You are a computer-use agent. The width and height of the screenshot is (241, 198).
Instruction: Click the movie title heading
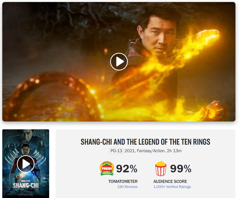click(145, 142)
